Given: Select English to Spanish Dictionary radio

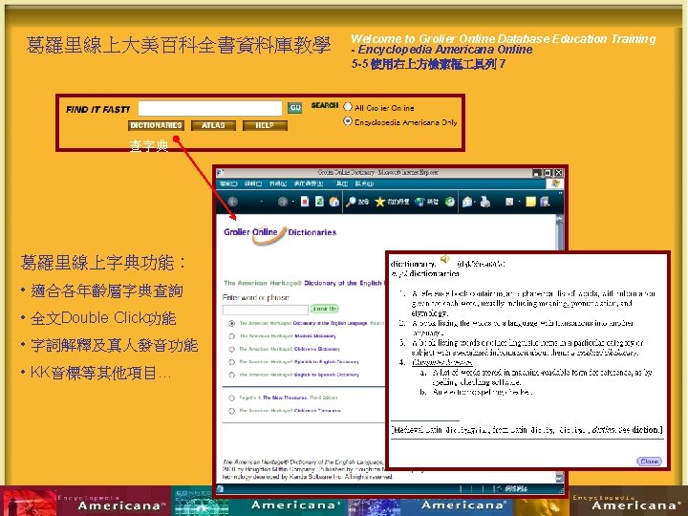Looking at the screenshot, I should tap(231, 375).
